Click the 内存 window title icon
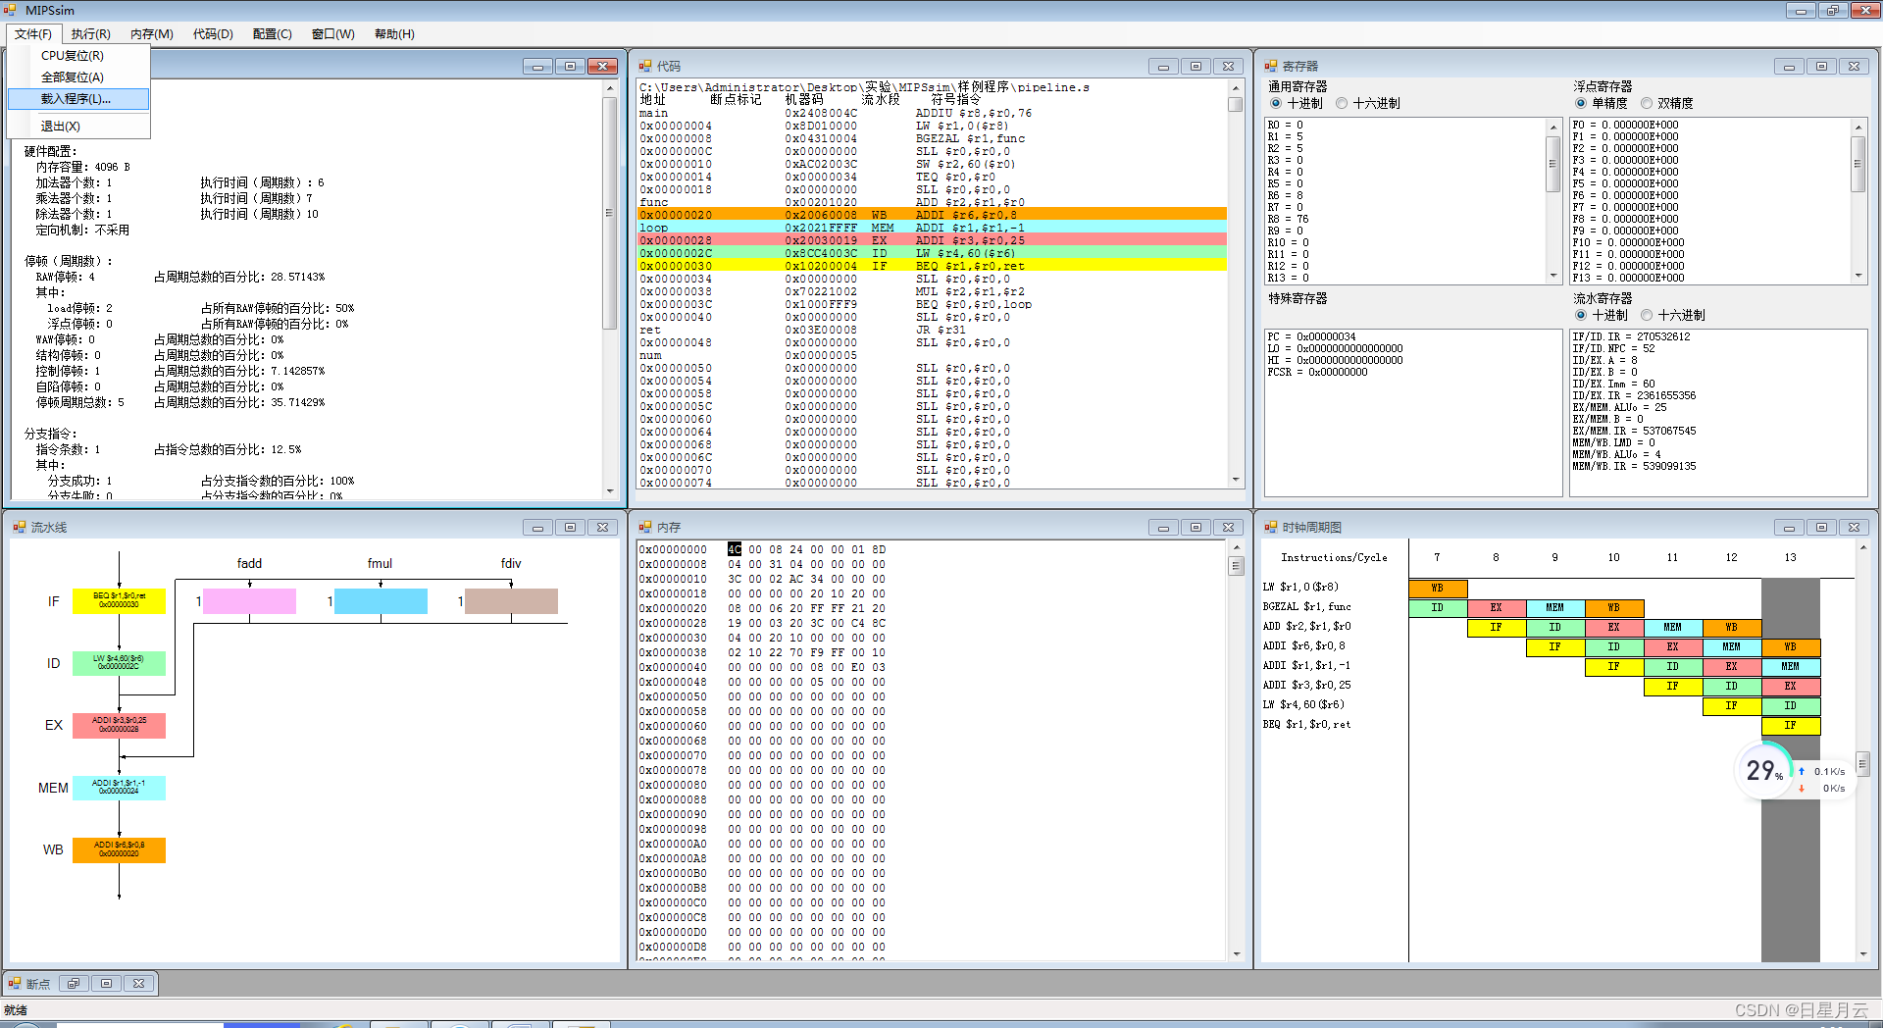The width and height of the screenshot is (1883, 1028). (x=645, y=528)
